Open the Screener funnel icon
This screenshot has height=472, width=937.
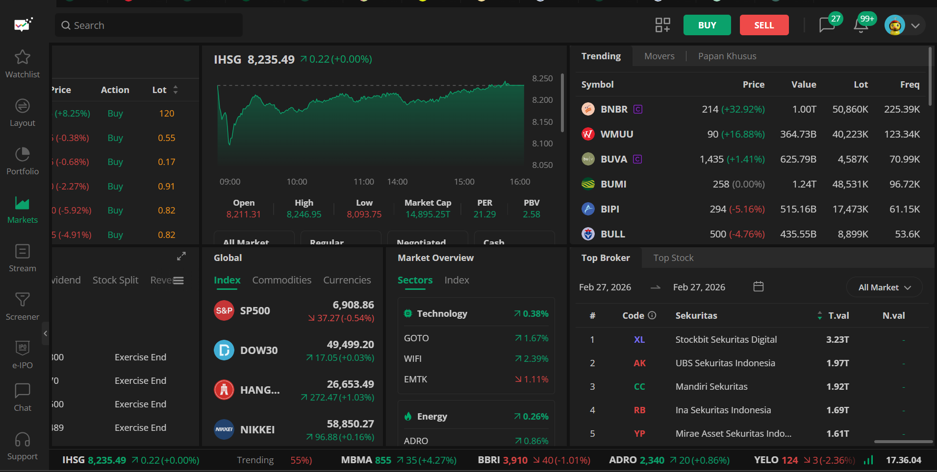pyautogui.click(x=22, y=300)
